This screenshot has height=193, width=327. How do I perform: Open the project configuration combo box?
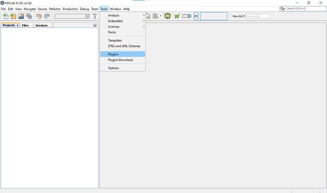pyautogui.click(x=72, y=16)
